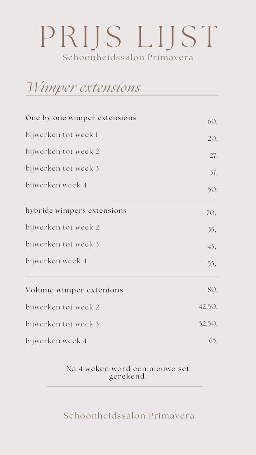The width and height of the screenshot is (256, 455).
Task: Click the 80,- price
Action: point(214,290)
